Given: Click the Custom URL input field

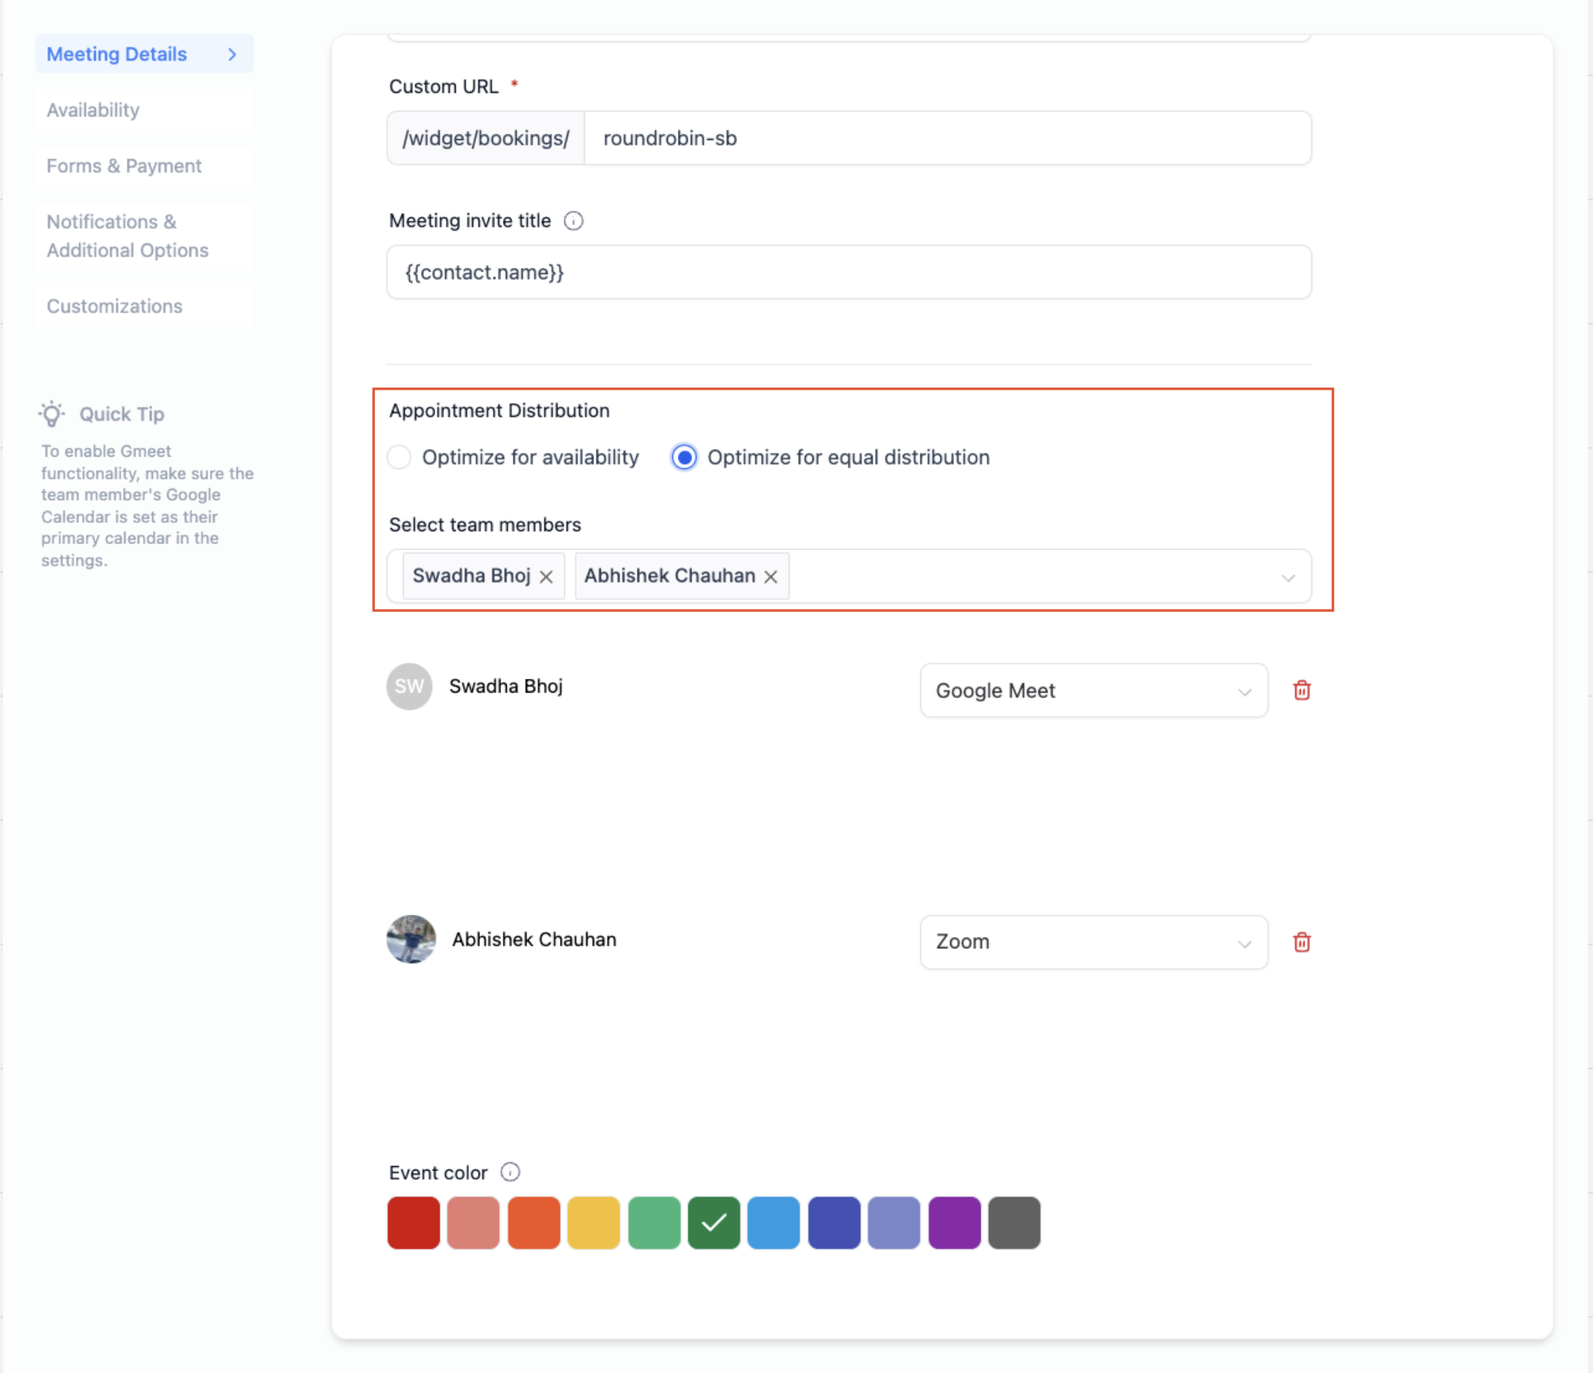Looking at the screenshot, I should pyautogui.click(x=946, y=139).
